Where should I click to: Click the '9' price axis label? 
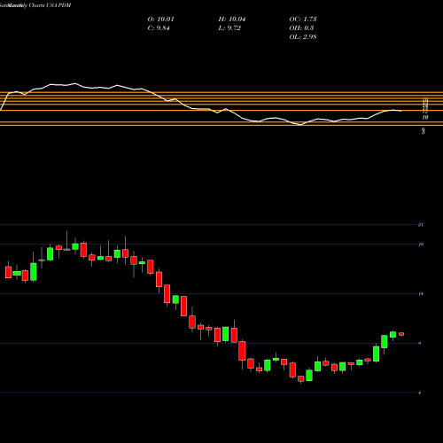click(x=420, y=343)
